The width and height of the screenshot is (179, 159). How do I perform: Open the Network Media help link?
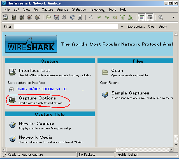36,137
